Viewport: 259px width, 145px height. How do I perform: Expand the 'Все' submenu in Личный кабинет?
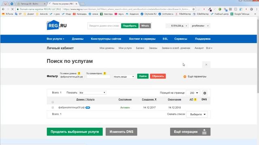(209, 48)
